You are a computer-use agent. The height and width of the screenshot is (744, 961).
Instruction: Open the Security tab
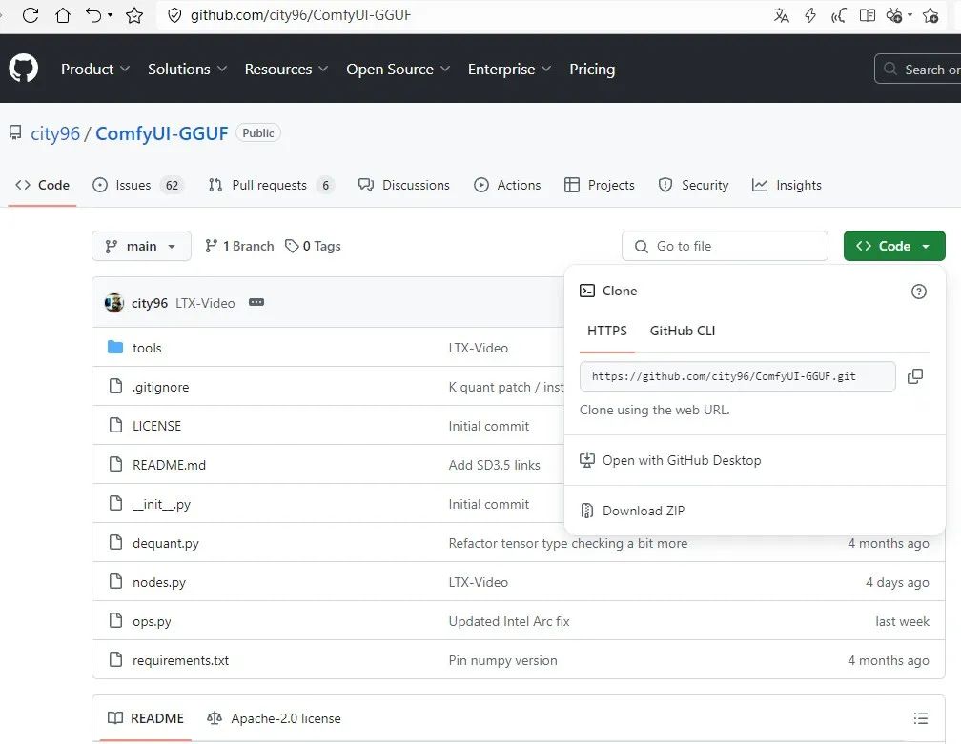pos(693,185)
